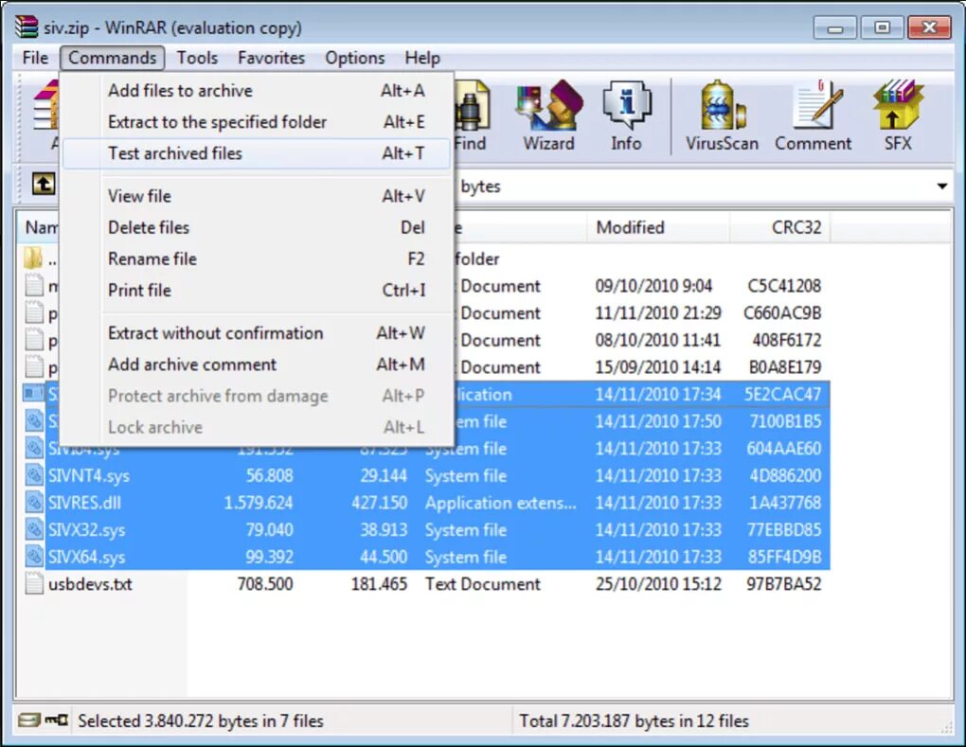Open the File menu
This screenshot has height=747, width=966.
pyautogui.click(x=35, y=58)
